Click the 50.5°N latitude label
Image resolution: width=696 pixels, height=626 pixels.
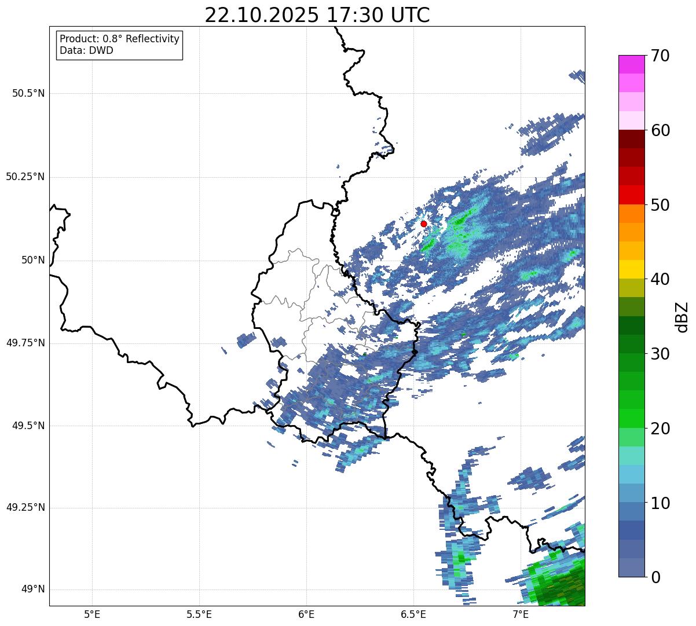[x=28, y=93]
